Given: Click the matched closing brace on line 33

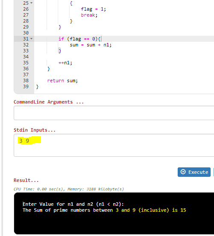Looking at the screenshot, I should click(x=59, y=51).
